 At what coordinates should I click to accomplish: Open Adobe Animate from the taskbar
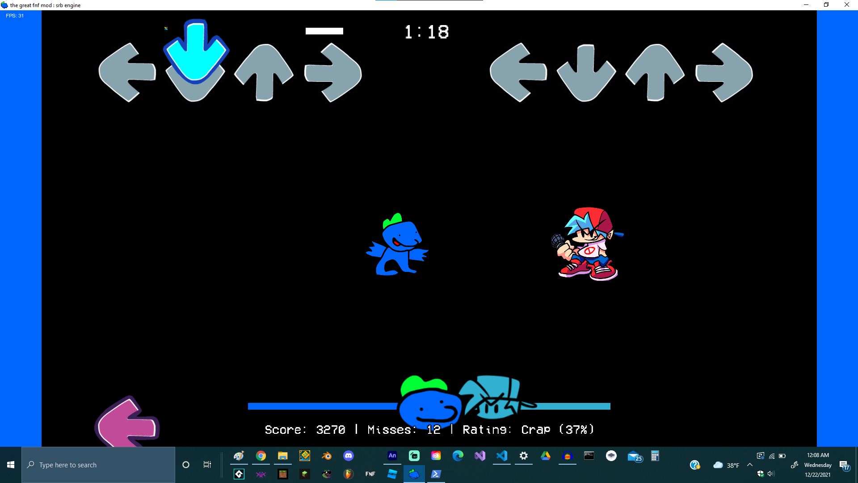tap(392, 456)
